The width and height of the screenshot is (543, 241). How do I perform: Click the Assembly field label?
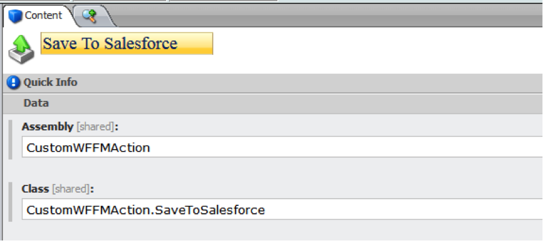click(x=48, y=127)
